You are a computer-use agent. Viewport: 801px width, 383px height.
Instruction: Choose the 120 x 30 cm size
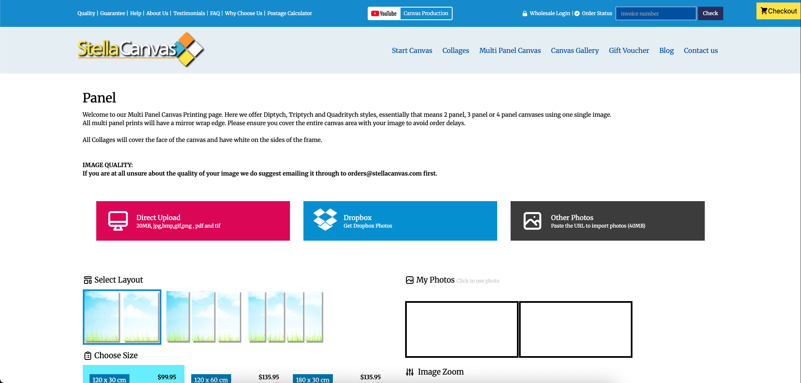click(x=110, y=379)
